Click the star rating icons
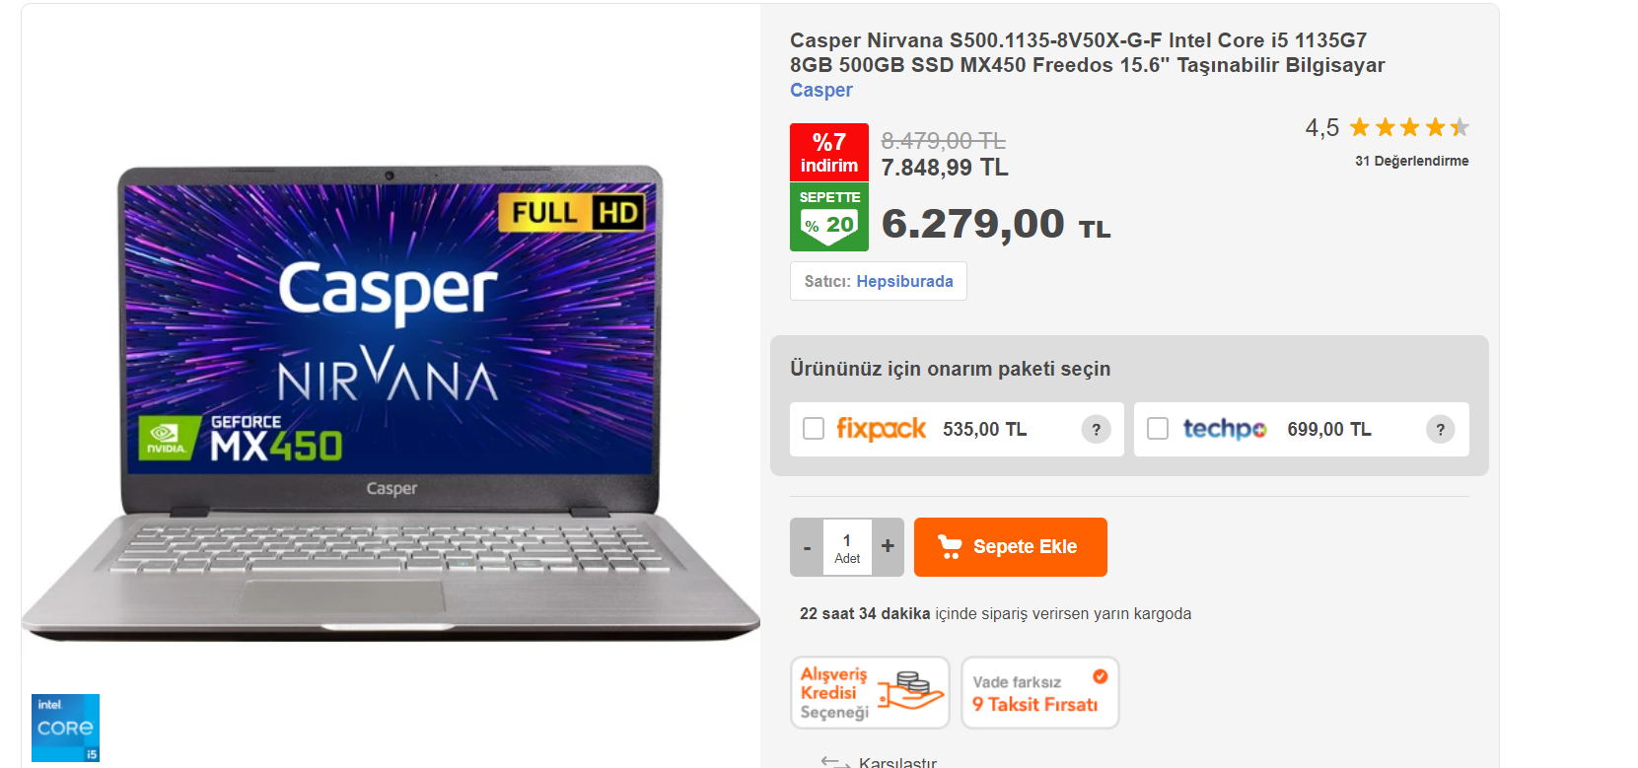Screen dimensions: 1638x768 (1409, 127)
